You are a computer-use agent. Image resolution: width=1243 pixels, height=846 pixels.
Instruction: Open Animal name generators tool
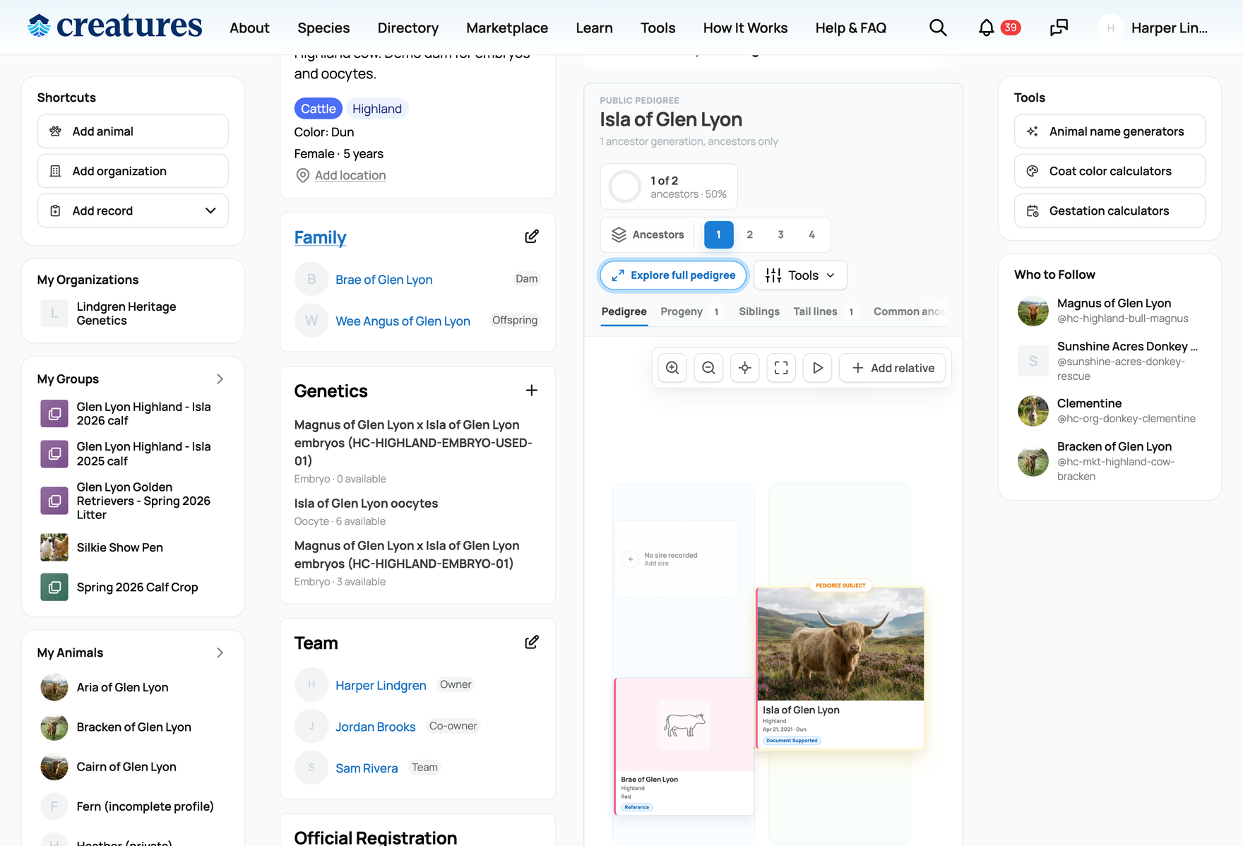pyautogui.click(x=1110, y=131)
